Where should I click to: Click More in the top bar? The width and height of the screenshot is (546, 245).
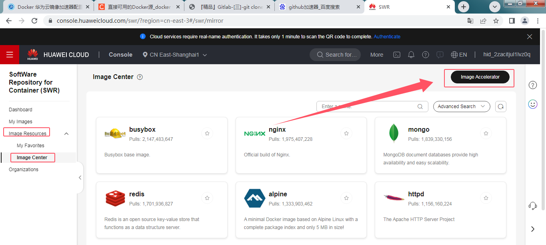pos(377,55)
